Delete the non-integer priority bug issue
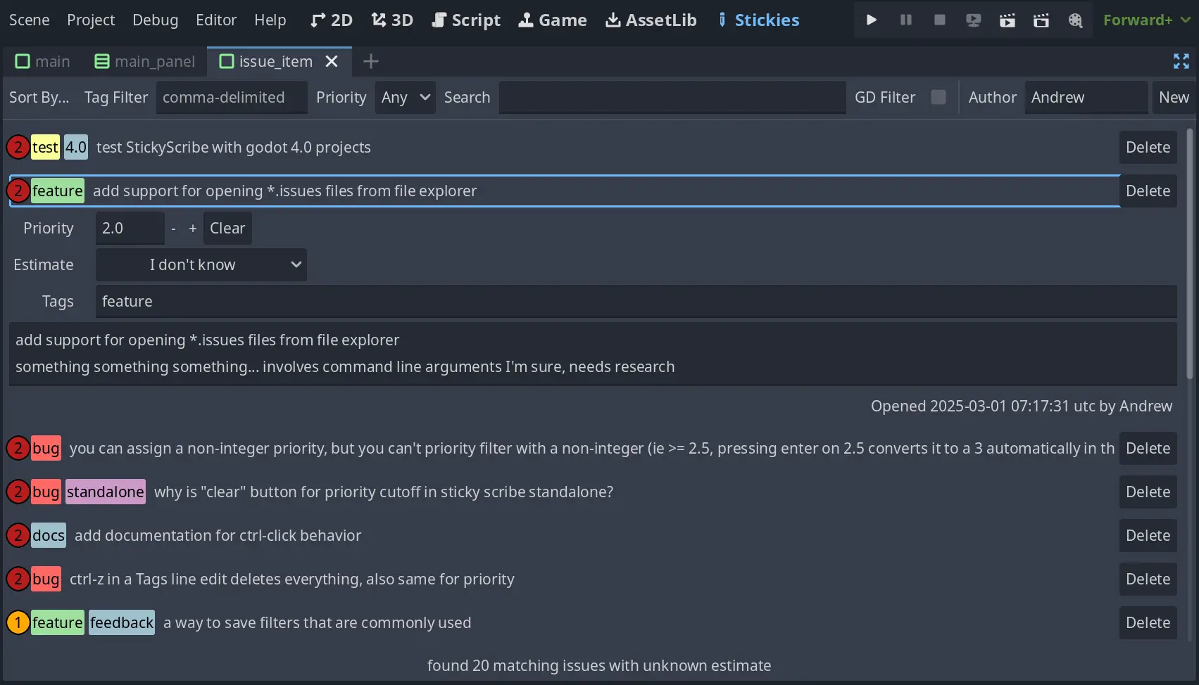 click(x=1148, y=448)
